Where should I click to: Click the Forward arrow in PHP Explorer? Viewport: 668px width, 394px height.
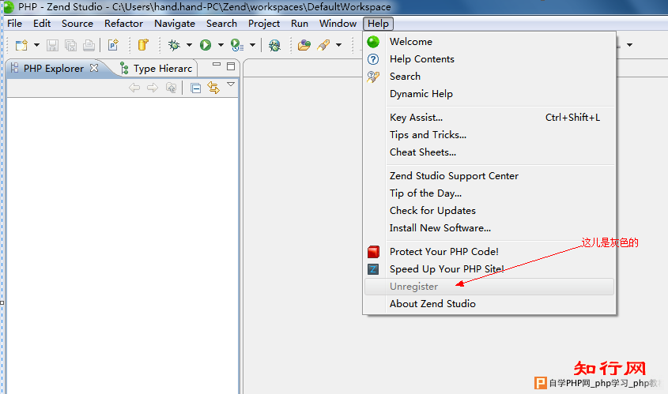(x=153, y=88)
